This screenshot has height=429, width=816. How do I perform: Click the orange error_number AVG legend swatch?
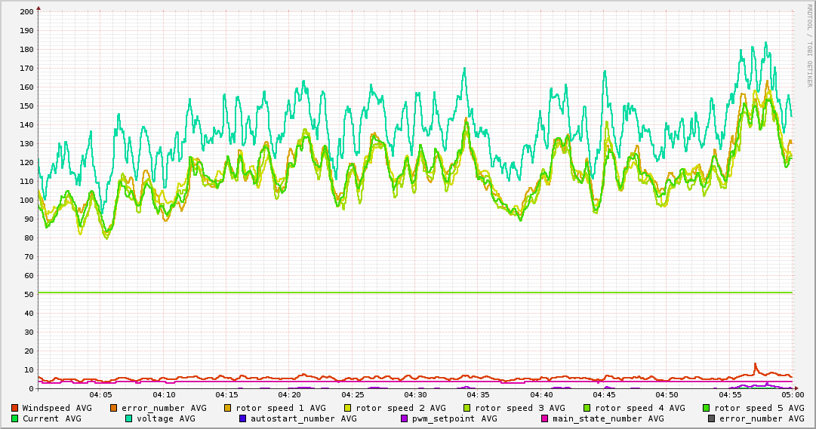click(x=114, y=408)
